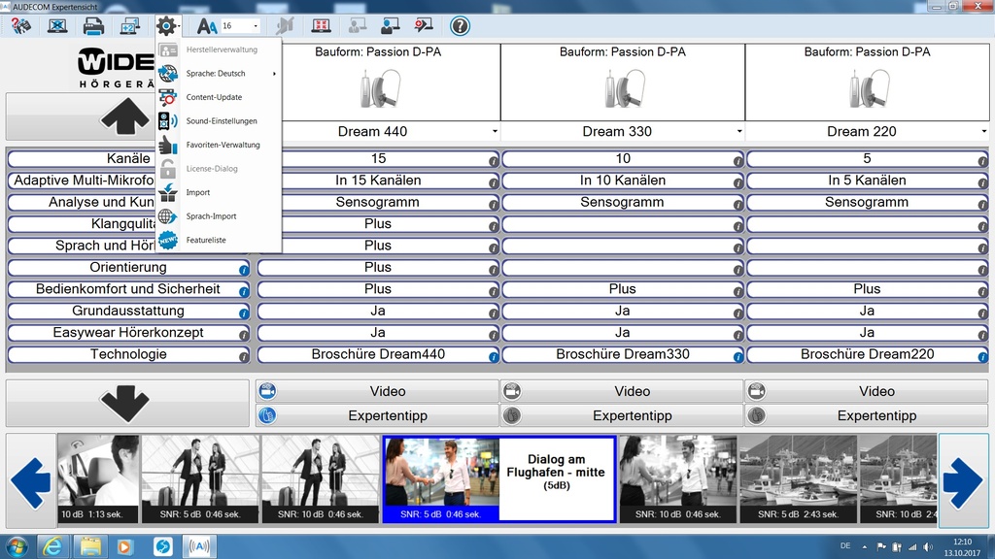
Task: Select handshake SNR 10 dB thumbnail
Action: (x=677, y=478)
